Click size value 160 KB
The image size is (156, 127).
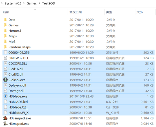tap(148, 86)
